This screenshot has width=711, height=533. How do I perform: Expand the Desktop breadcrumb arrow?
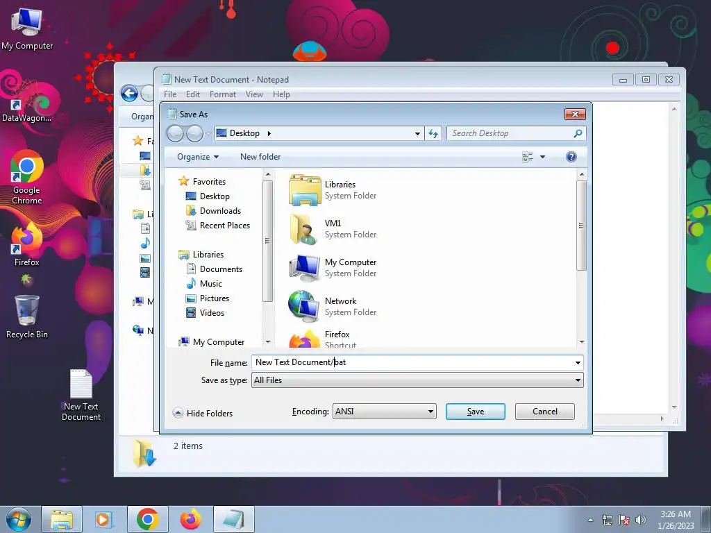pos(269,133)
